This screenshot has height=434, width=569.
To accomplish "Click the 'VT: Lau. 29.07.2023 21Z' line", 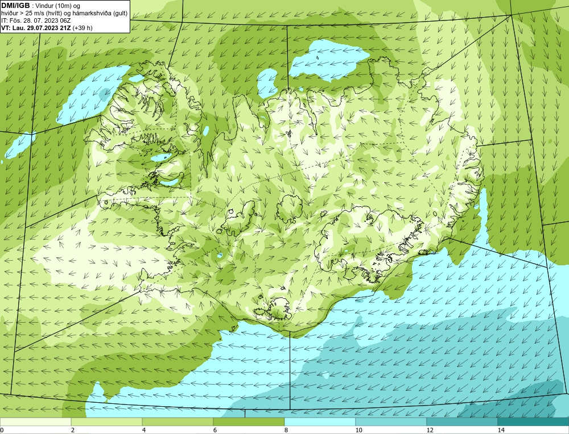I will coord(36,28).
